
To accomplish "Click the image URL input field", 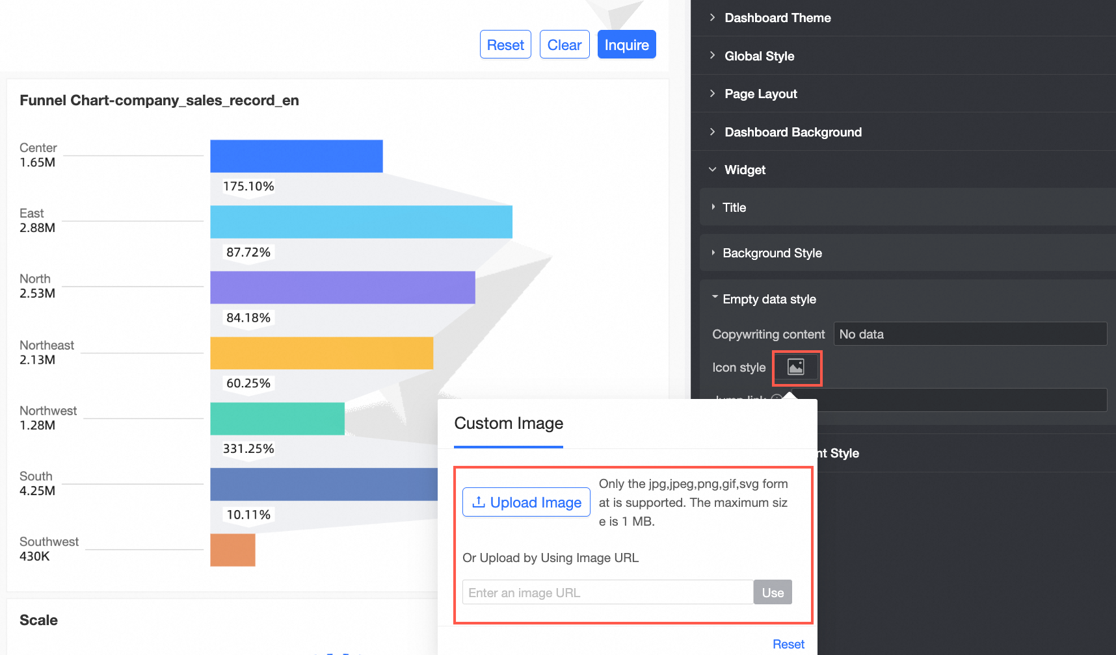I will click(x=607, y=593).
